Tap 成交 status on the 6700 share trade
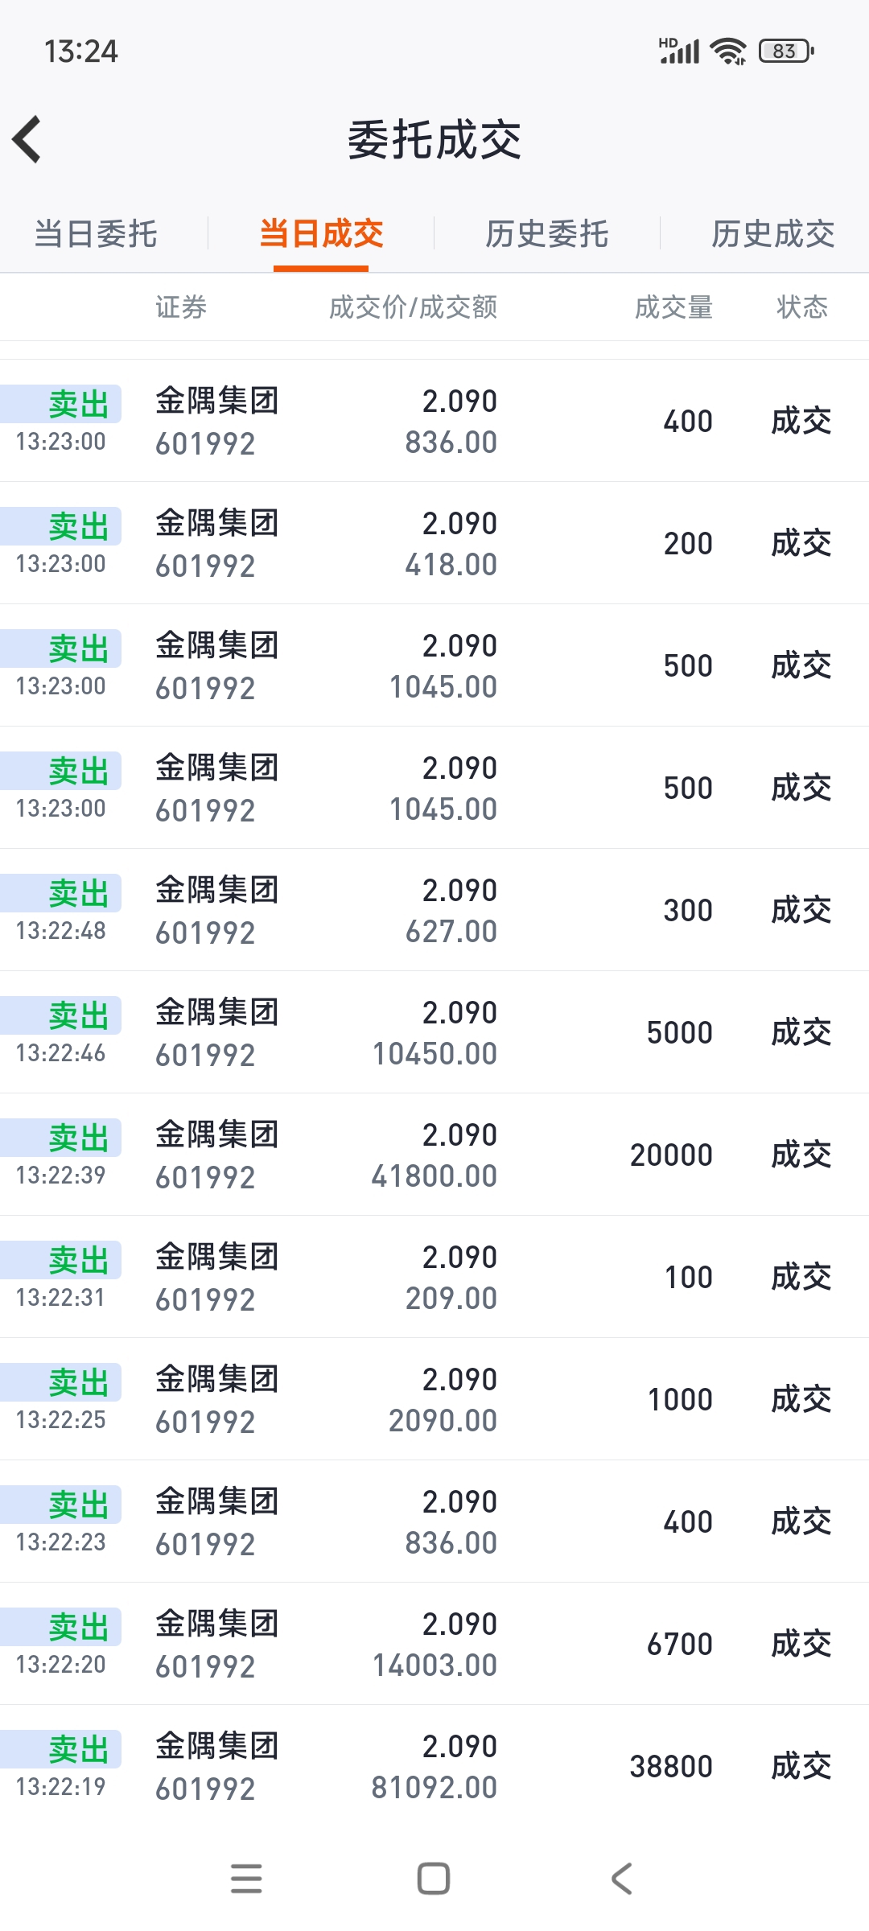869x1931 pixels. point(801,1644)
